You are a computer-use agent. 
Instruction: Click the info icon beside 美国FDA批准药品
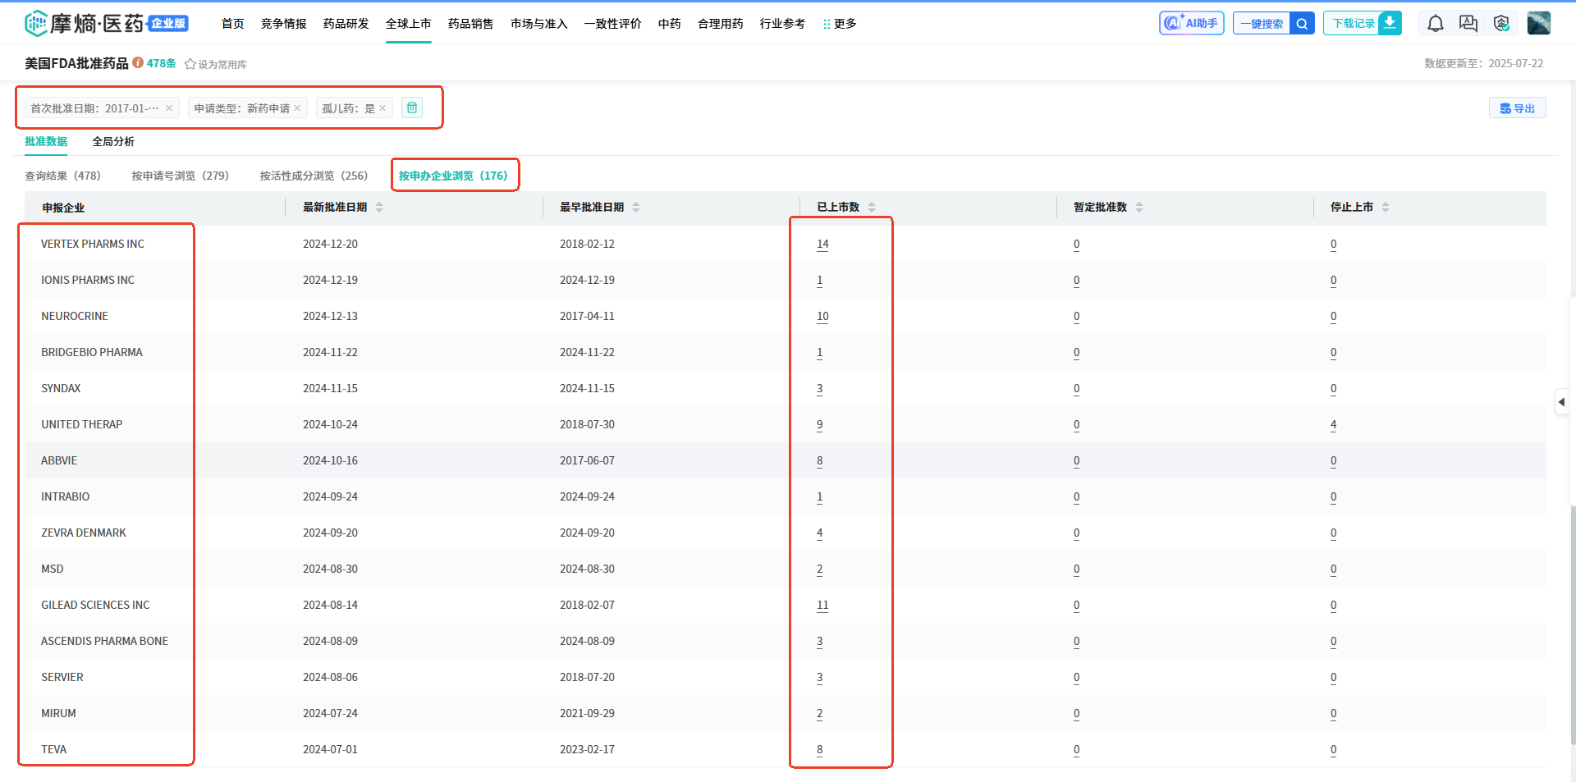(138, 62)
